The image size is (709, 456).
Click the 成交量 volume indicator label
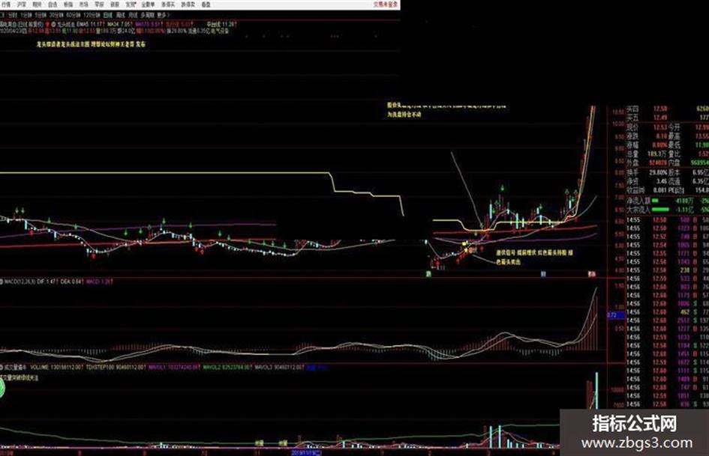pyautogui.click(x=15, y=368)
